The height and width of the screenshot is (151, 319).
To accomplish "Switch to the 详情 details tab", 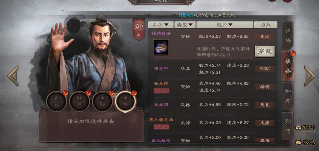I will (288, 35).
